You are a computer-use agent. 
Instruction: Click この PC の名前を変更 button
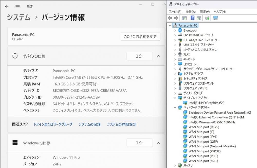(140, 36)
